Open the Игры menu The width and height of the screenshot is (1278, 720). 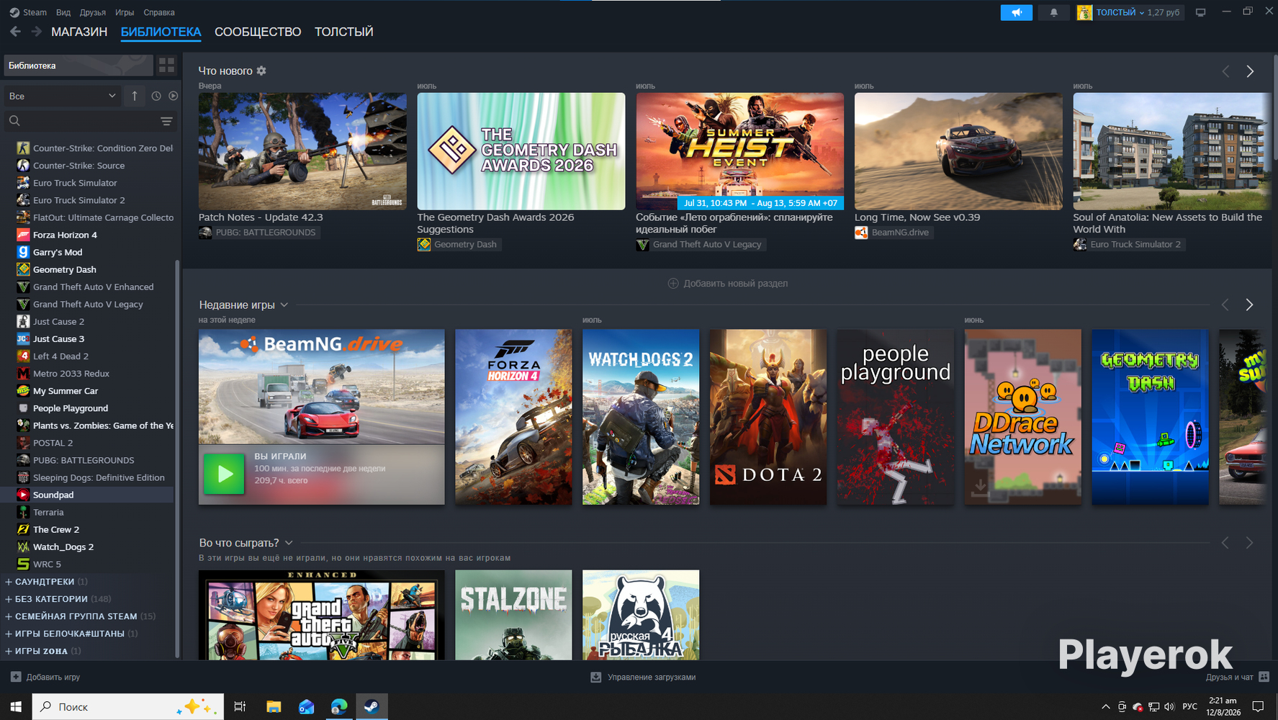pyautogui.click(x=125, y=12)
